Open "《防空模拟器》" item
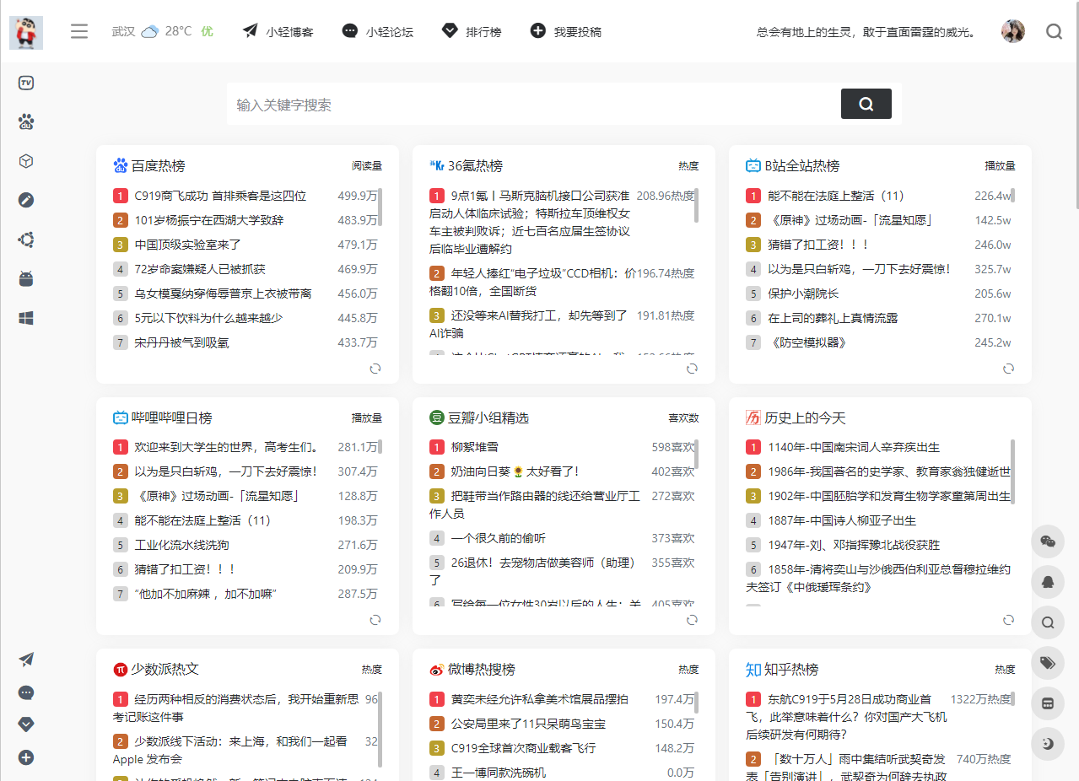The image size is (1079, 781). (807, 342)
